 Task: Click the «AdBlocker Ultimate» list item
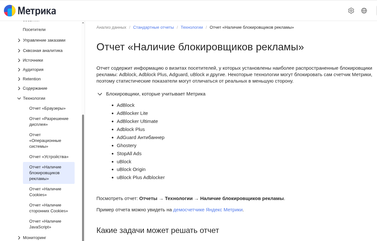pos(137,121)
